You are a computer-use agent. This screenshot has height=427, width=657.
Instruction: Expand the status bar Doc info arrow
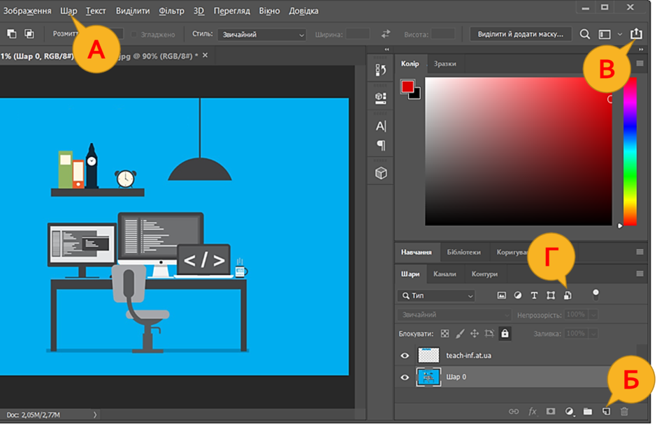(95, 415)
